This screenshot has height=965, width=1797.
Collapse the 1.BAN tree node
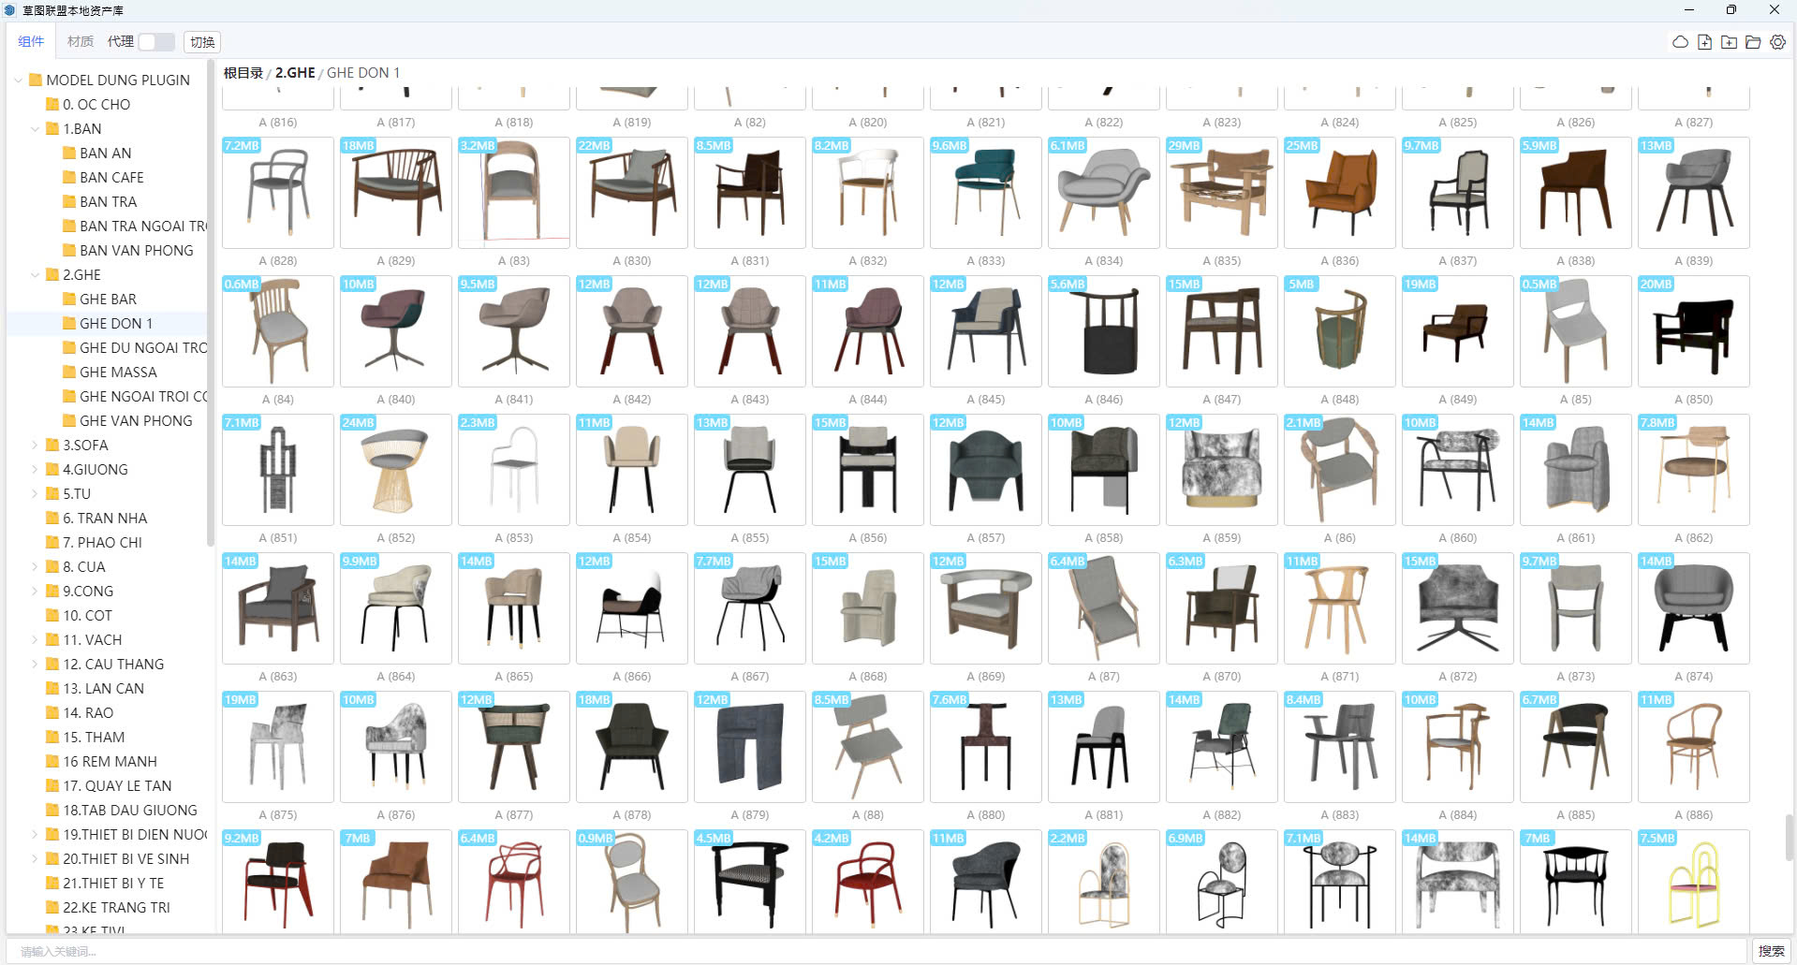coord(36,129)
